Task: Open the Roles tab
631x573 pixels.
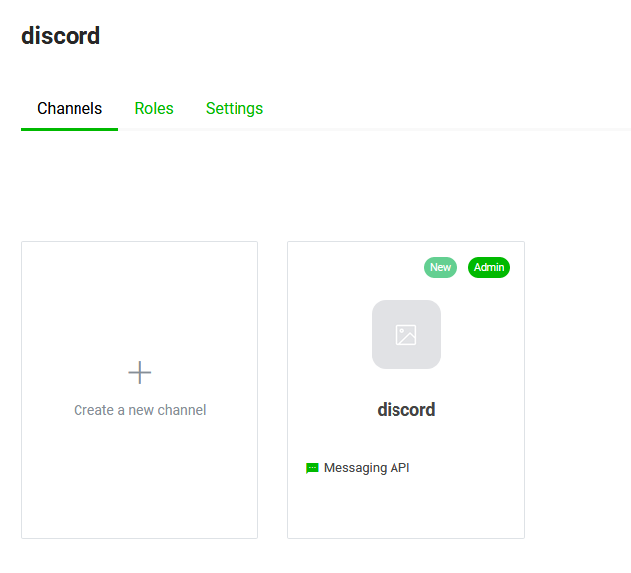Action: tap(154, 109)
